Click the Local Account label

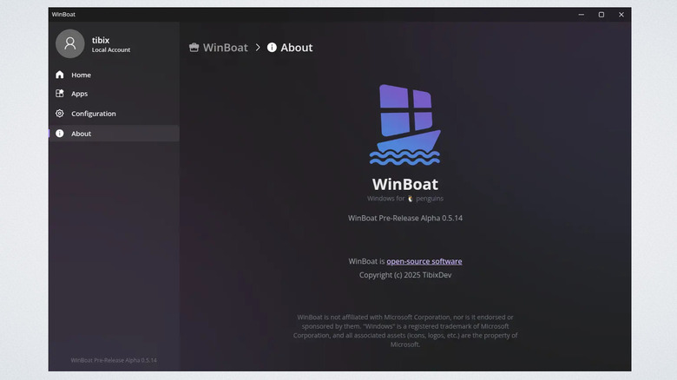click(x=111, y=50)
